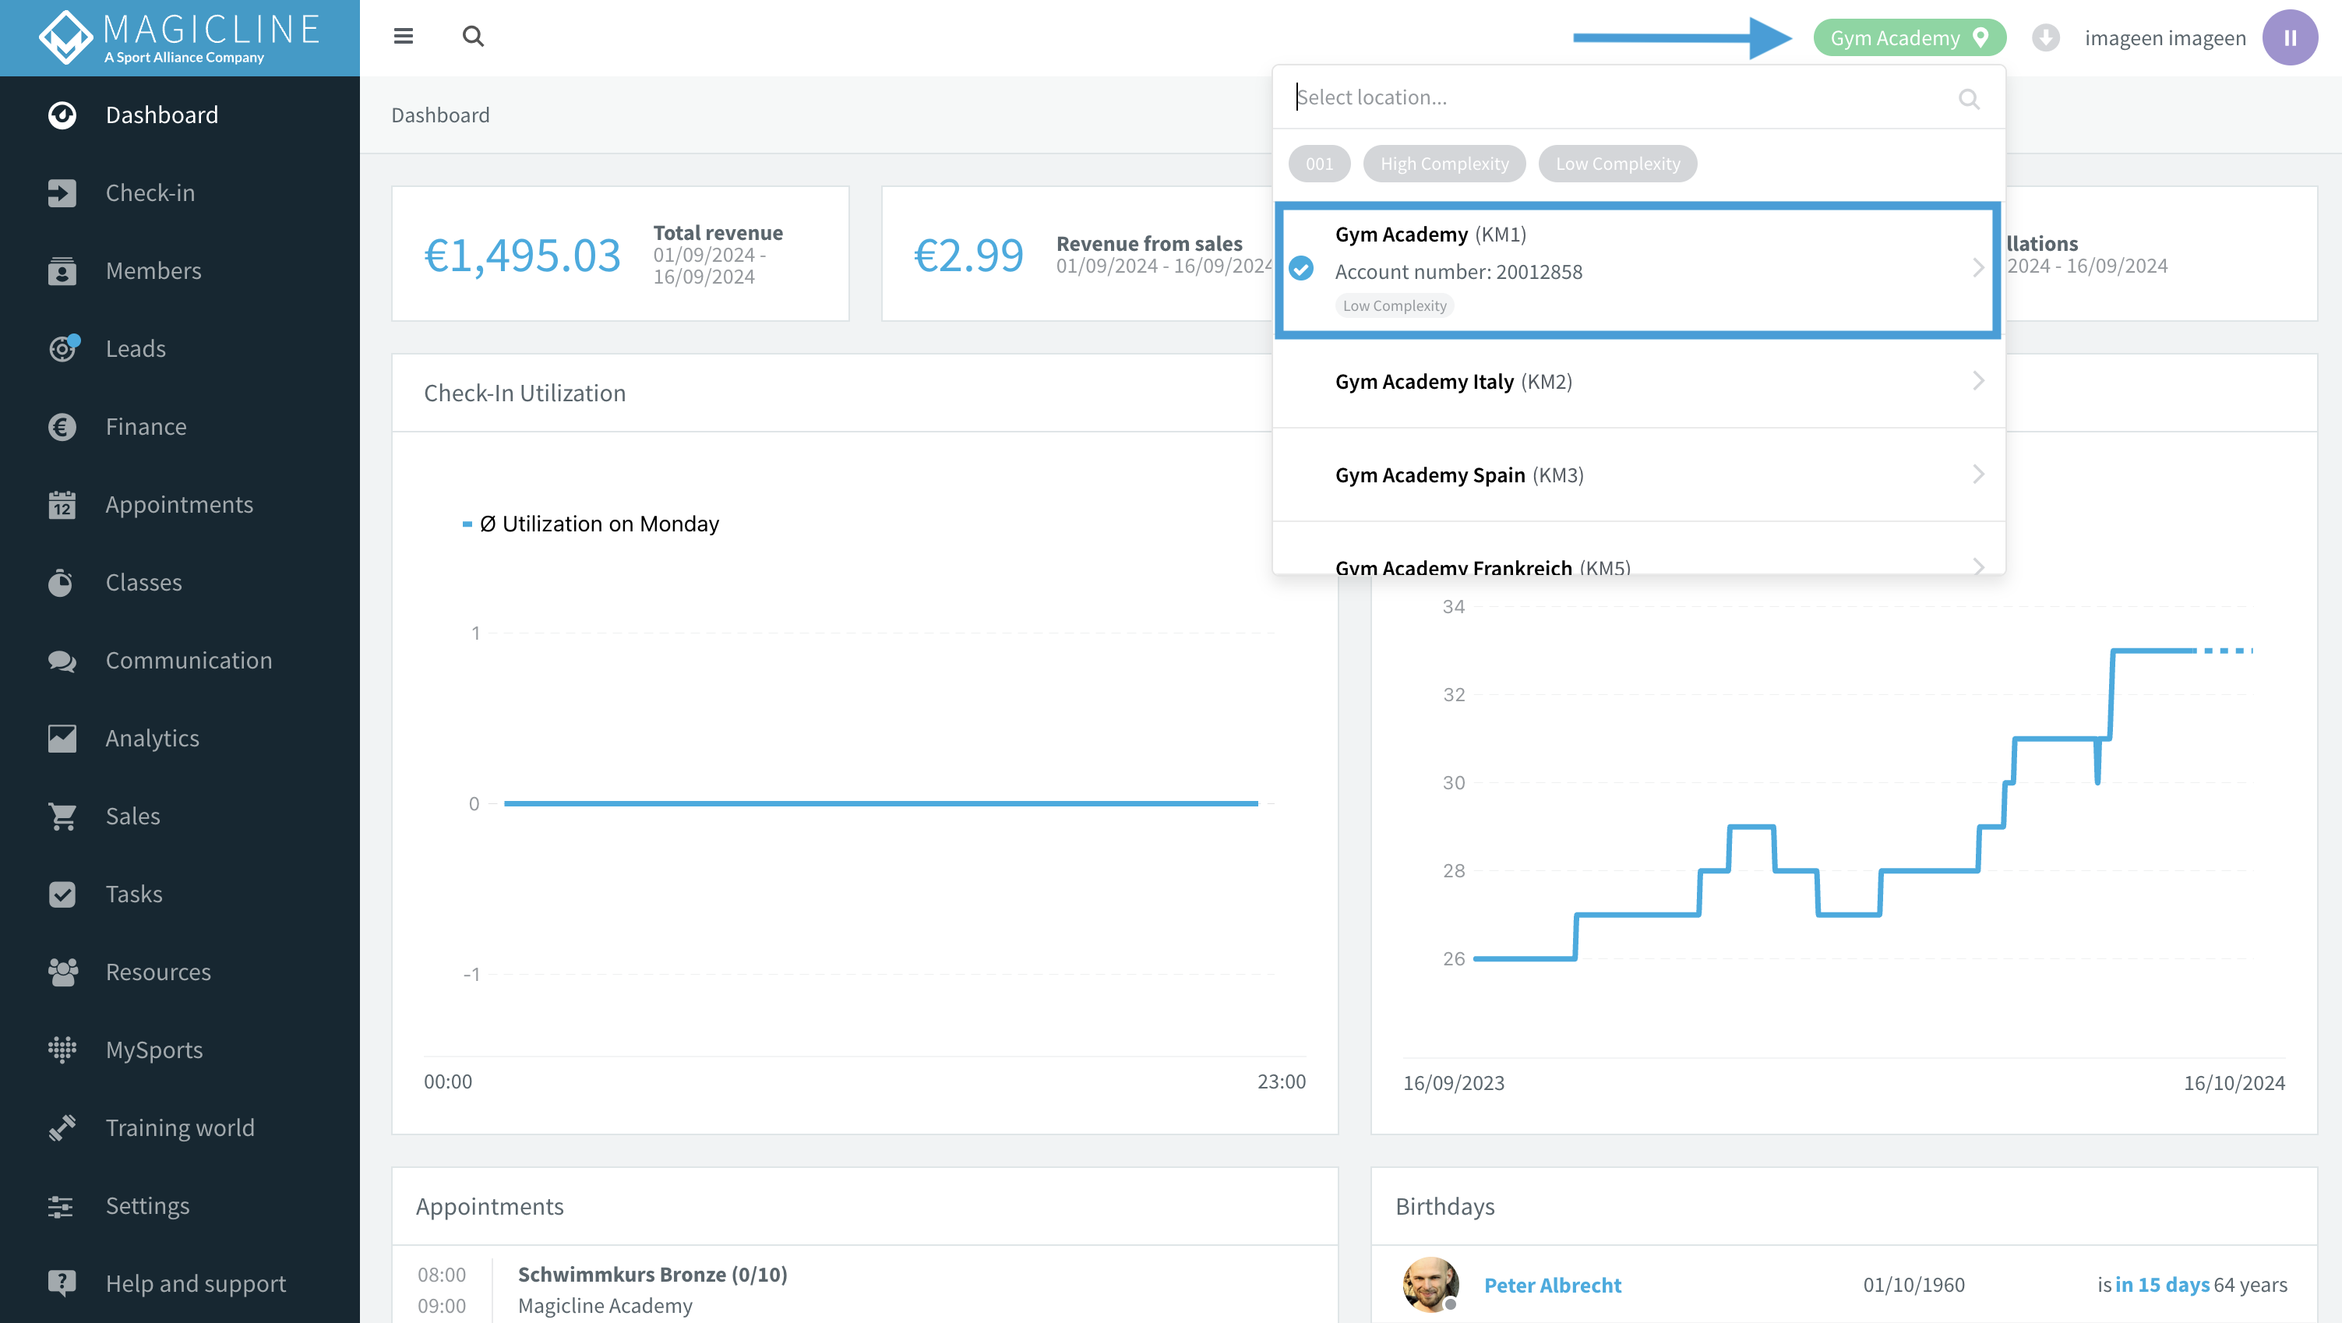Click the Tasks checkmark icon
The height and width of the screenshot is (1323, 2342).
pos(62,894)
